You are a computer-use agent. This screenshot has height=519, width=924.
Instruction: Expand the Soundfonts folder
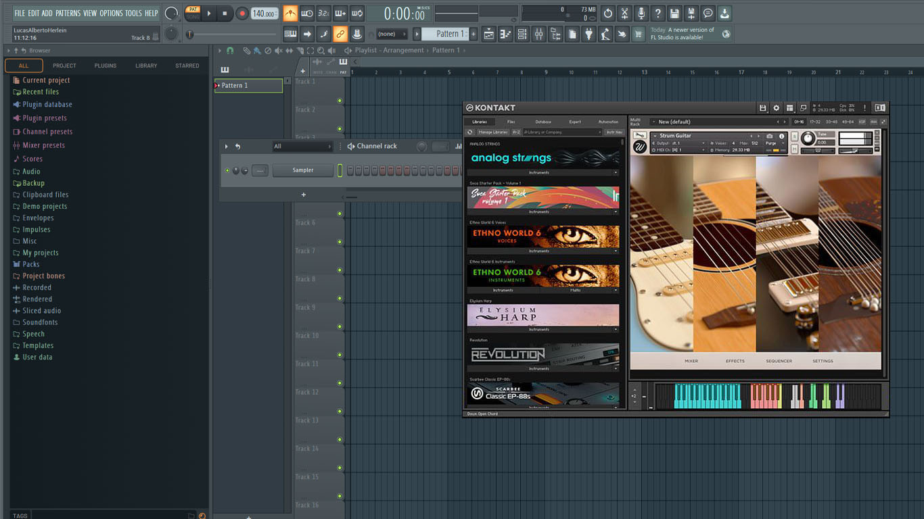[x=40, y=322]
